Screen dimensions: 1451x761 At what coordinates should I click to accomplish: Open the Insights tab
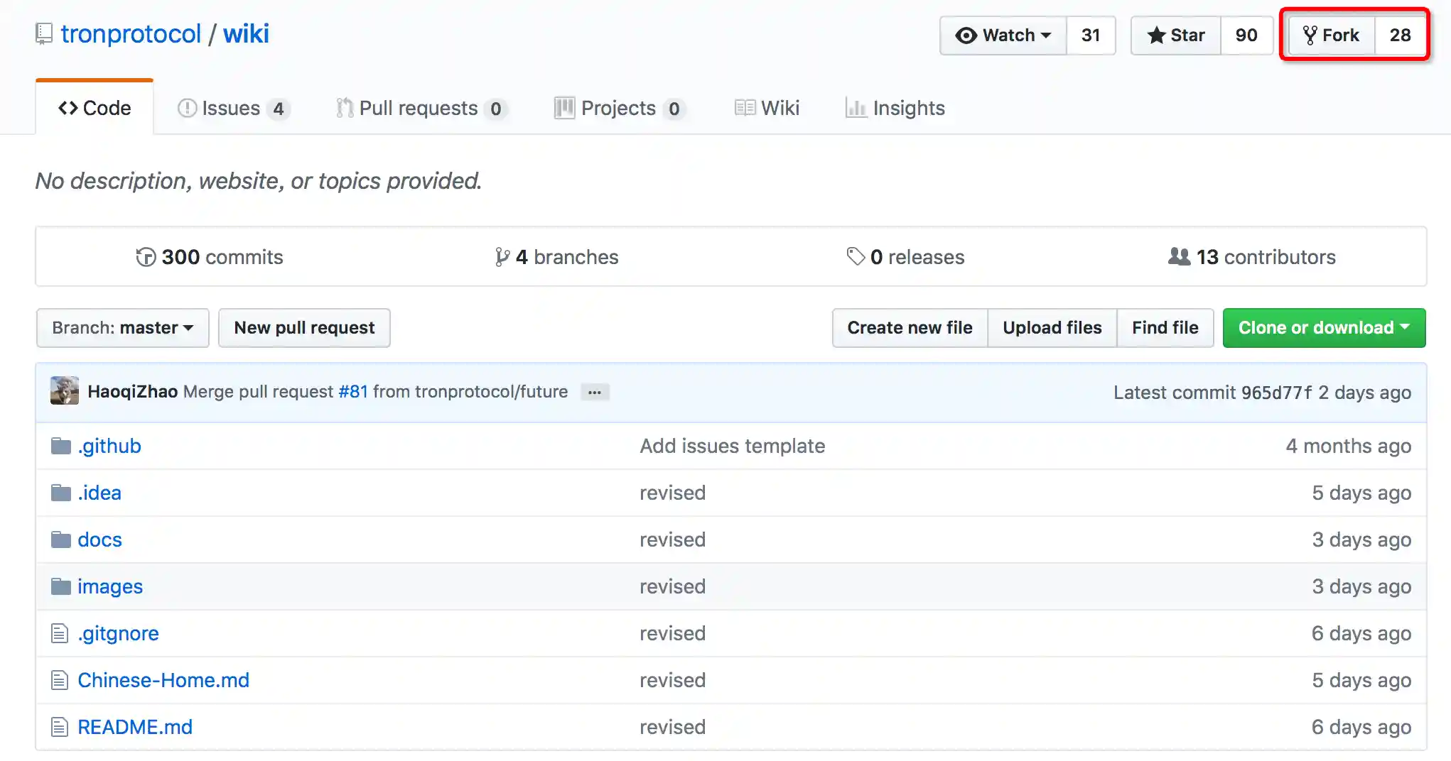(x=895, y=108)
